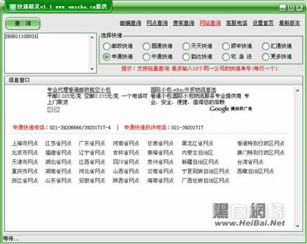307x244 pixels.
Task: Open 江西省网点 link
Action: coord(92,162)
